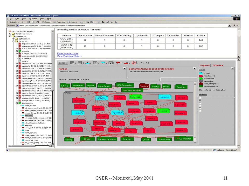
Task: Click the Options button
Action: (63, 63)
